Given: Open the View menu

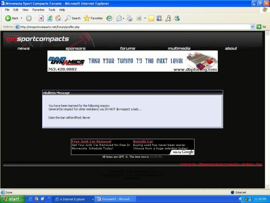Looking at the screenshot, I should click(25, 10).
